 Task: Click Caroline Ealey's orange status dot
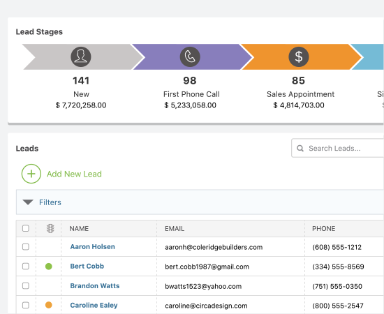click(49, 305)
